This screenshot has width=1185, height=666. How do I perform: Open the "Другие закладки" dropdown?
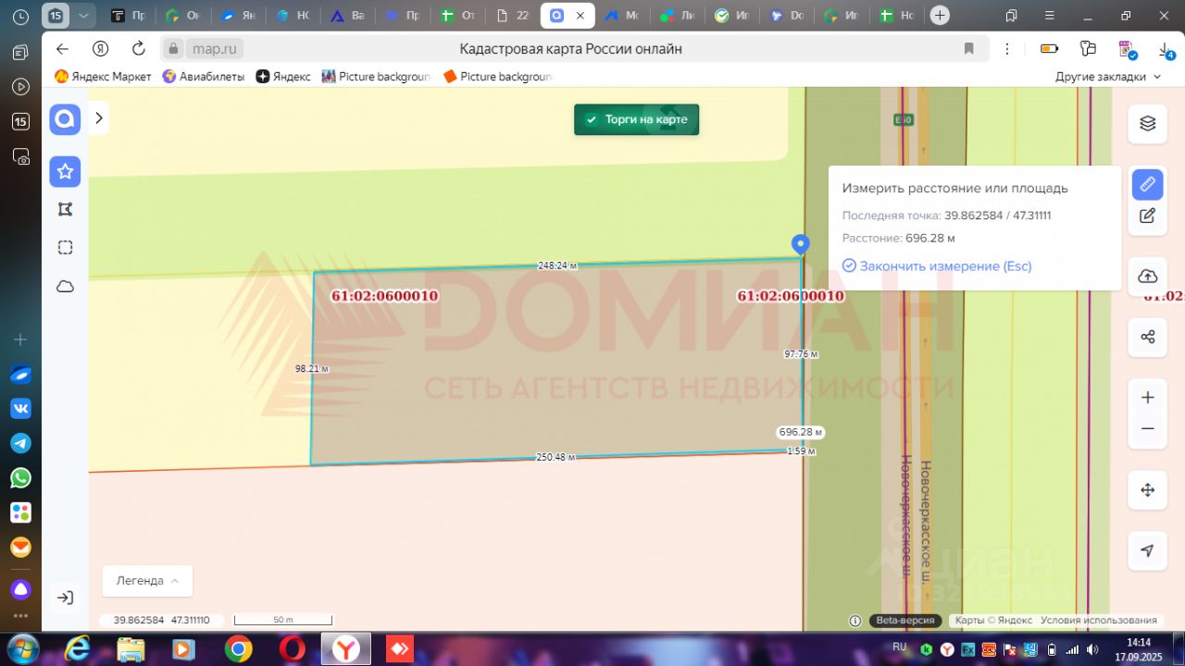[1108, 77]
